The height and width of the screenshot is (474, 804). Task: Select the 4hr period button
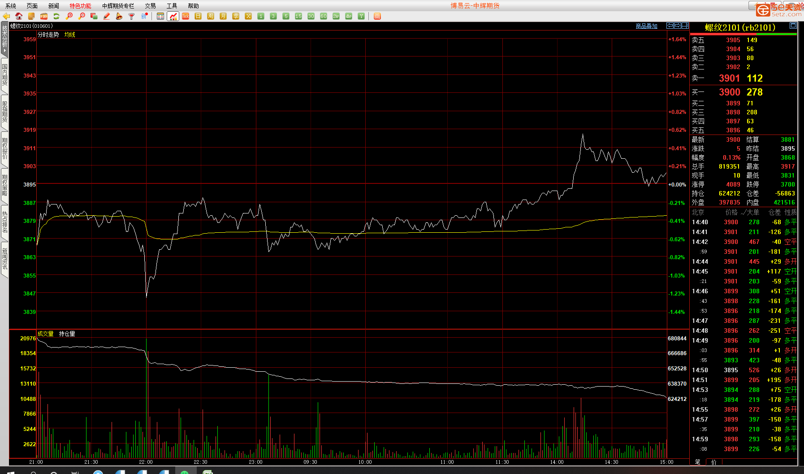[x=349, y=16]
